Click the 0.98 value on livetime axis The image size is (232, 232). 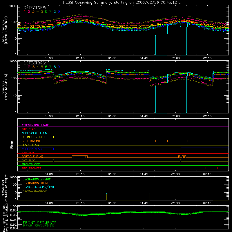pos(13,210)
